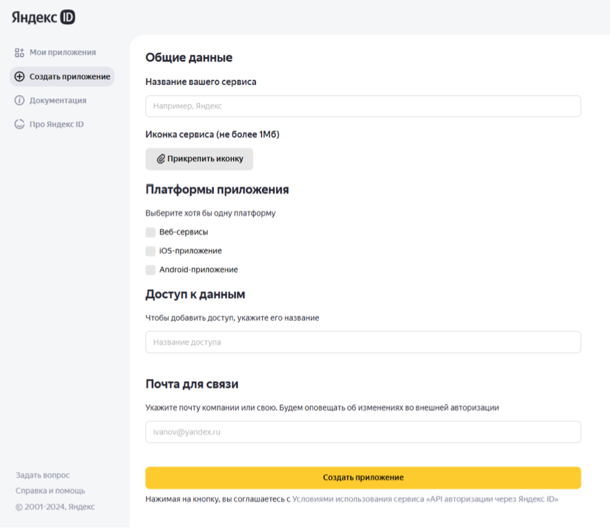
Task: Focus the Название вашего сервиса field
Action: (363, 106)
